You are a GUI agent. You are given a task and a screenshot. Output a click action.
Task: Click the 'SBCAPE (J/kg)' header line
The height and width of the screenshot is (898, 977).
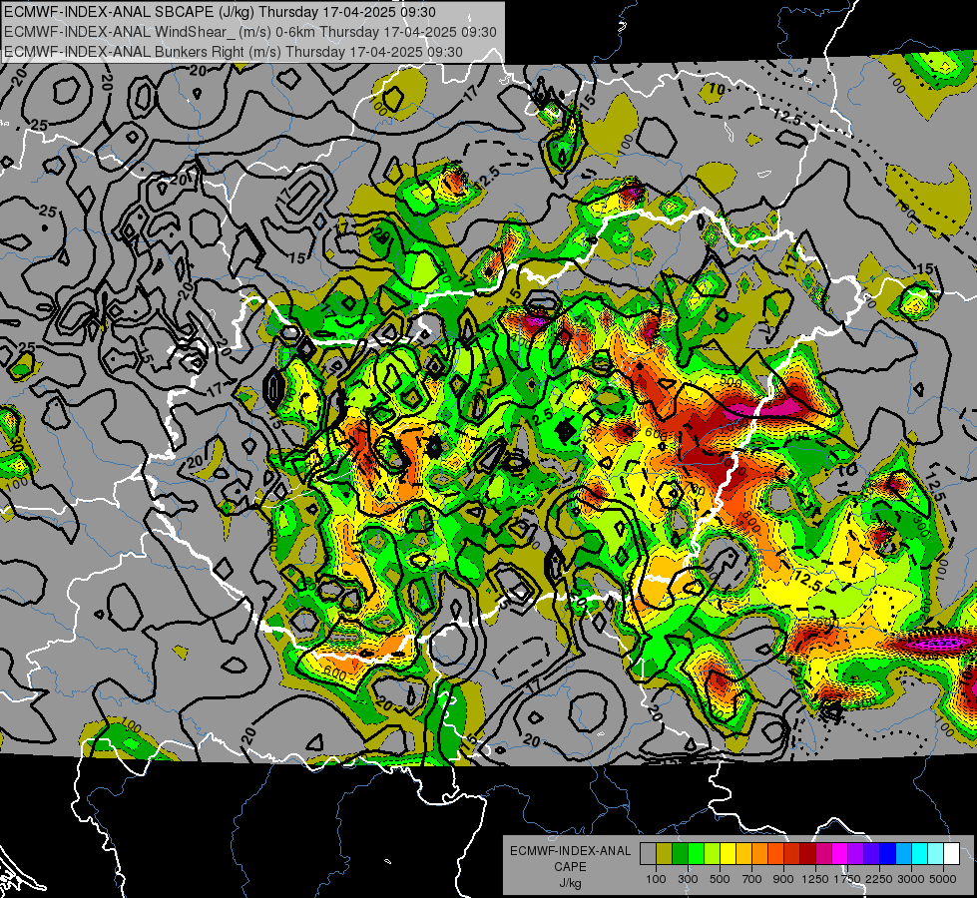tap(220, 12)
